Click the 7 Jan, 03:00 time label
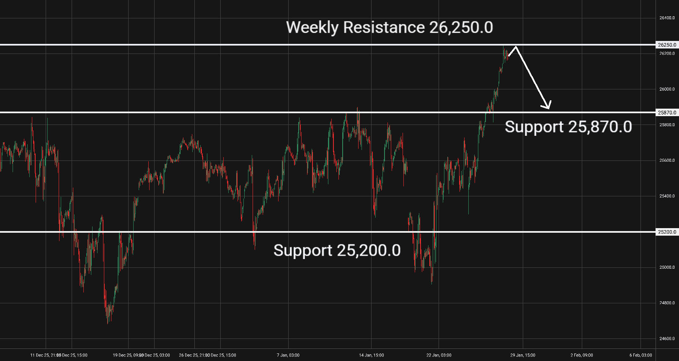 click(x=288, y=355)
